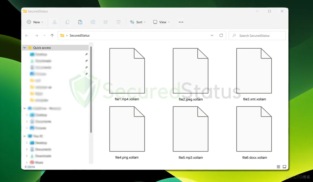
Task: Click the Quick access star icon
Action: [30, 48]
